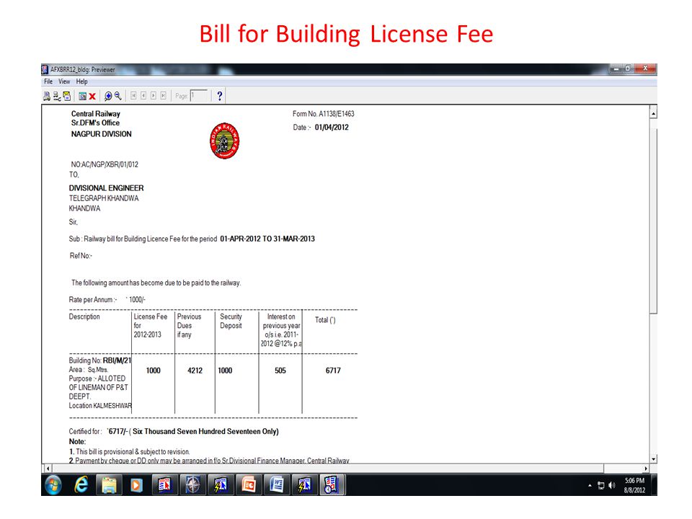Click the network icon in system tray

coord(600,485)
